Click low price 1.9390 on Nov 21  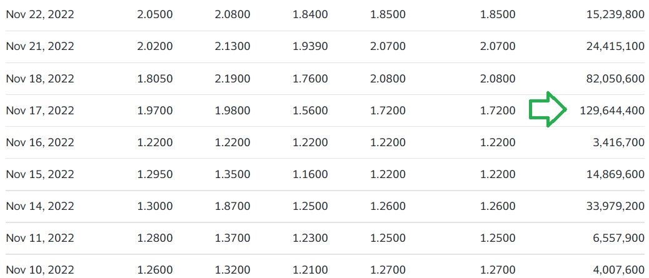(x=310, y=46)
